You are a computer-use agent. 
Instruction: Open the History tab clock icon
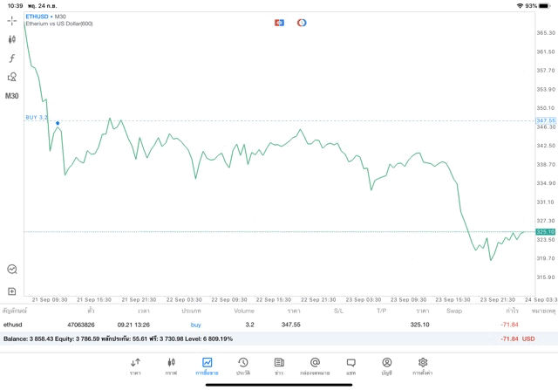(x=242, y=365)
